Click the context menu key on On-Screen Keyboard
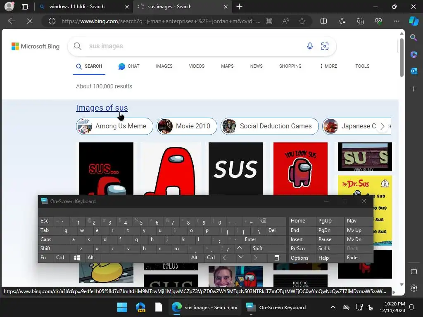Image resolution: width=423 pixels, height=317 pixels. (x=277, y=258)
